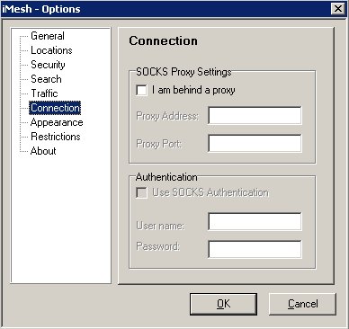Enable the 'I am behind a proxy' checkbox
The image size is (349, 329).
[x=141, y=90]
